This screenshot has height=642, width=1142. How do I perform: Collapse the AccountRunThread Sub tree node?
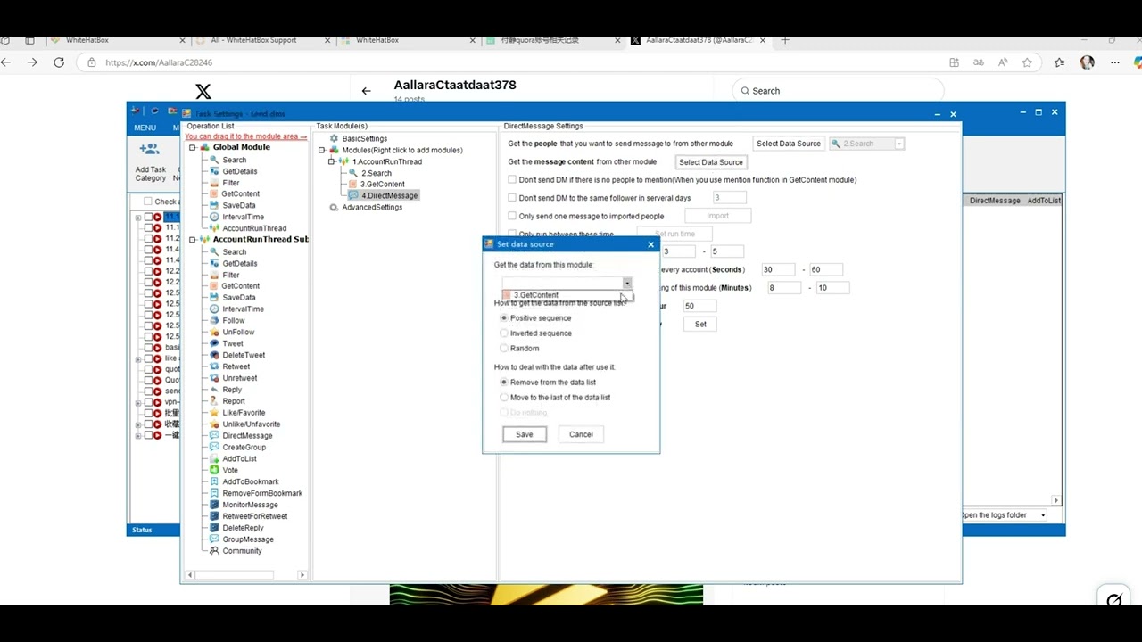[192, 240]
